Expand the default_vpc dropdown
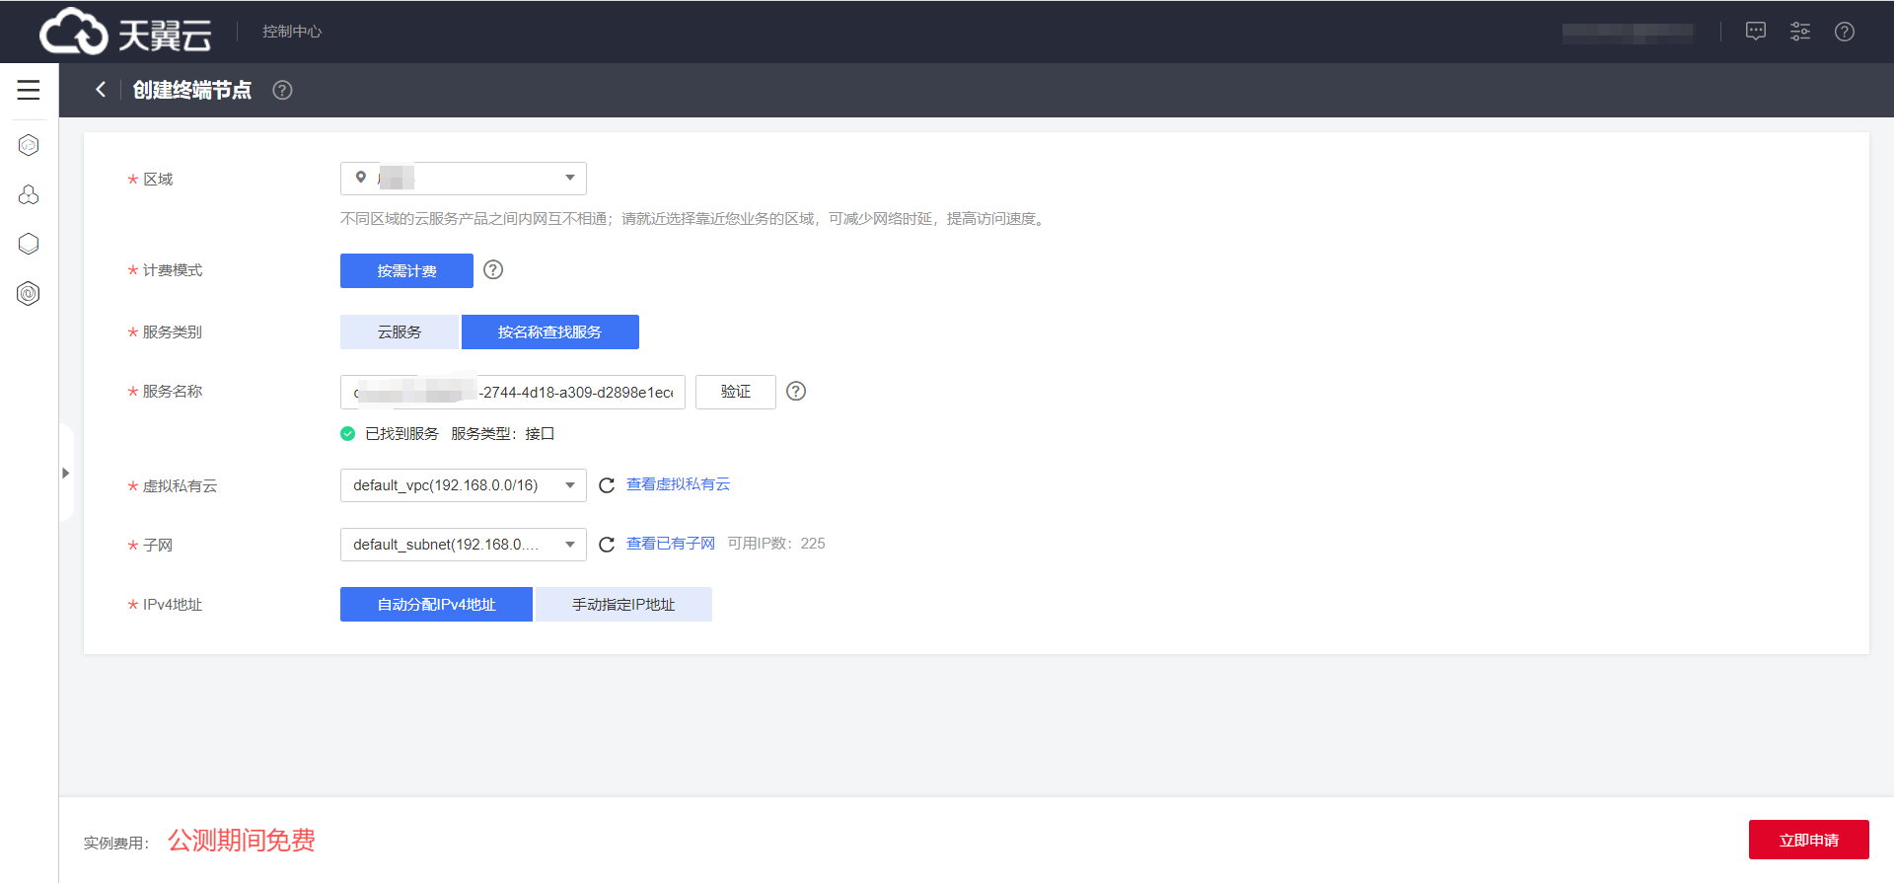Image resolution: width=1894 pixels, height=883 pixels. pyautogui.click(x=463, y=485)
